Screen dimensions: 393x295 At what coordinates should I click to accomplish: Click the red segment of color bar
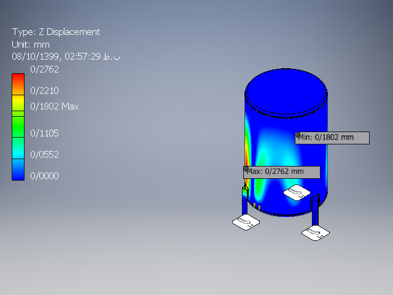click(18, 84)
